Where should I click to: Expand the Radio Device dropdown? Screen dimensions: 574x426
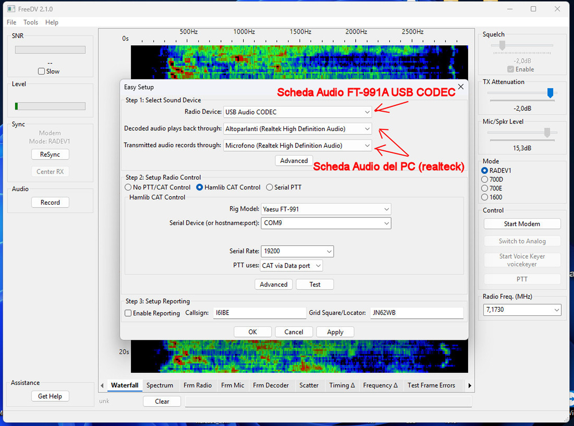pos(367,112)
